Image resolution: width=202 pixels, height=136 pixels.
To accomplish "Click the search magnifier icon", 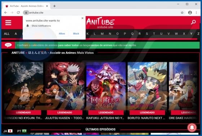I will pos(193,22).
